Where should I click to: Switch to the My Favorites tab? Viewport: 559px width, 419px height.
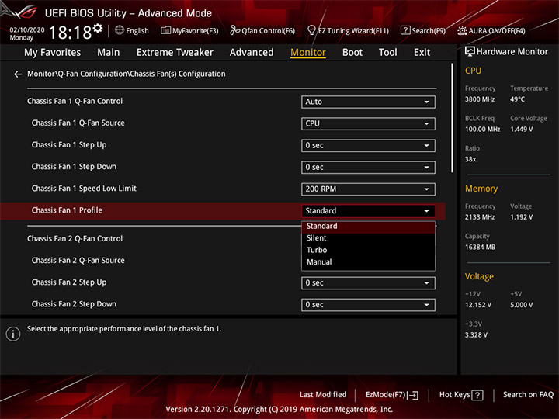[53, 53]
